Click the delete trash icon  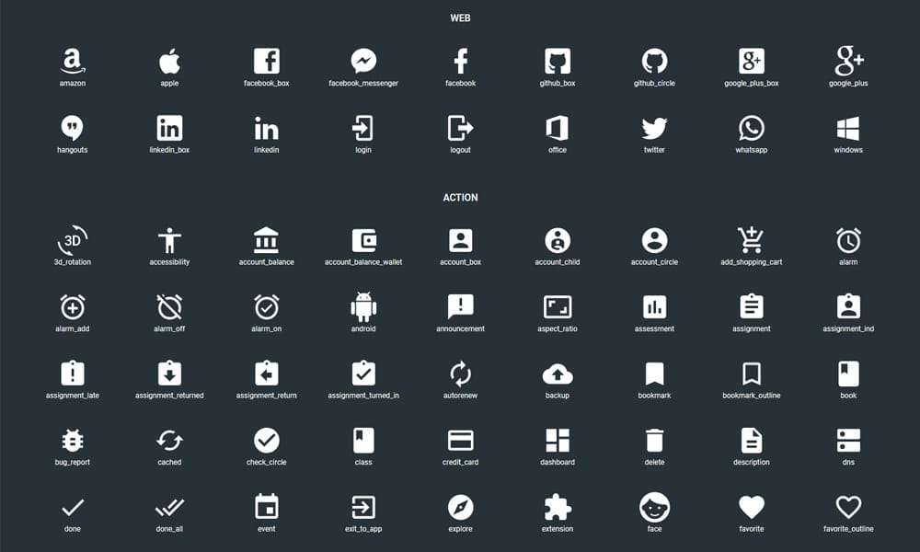654,441
